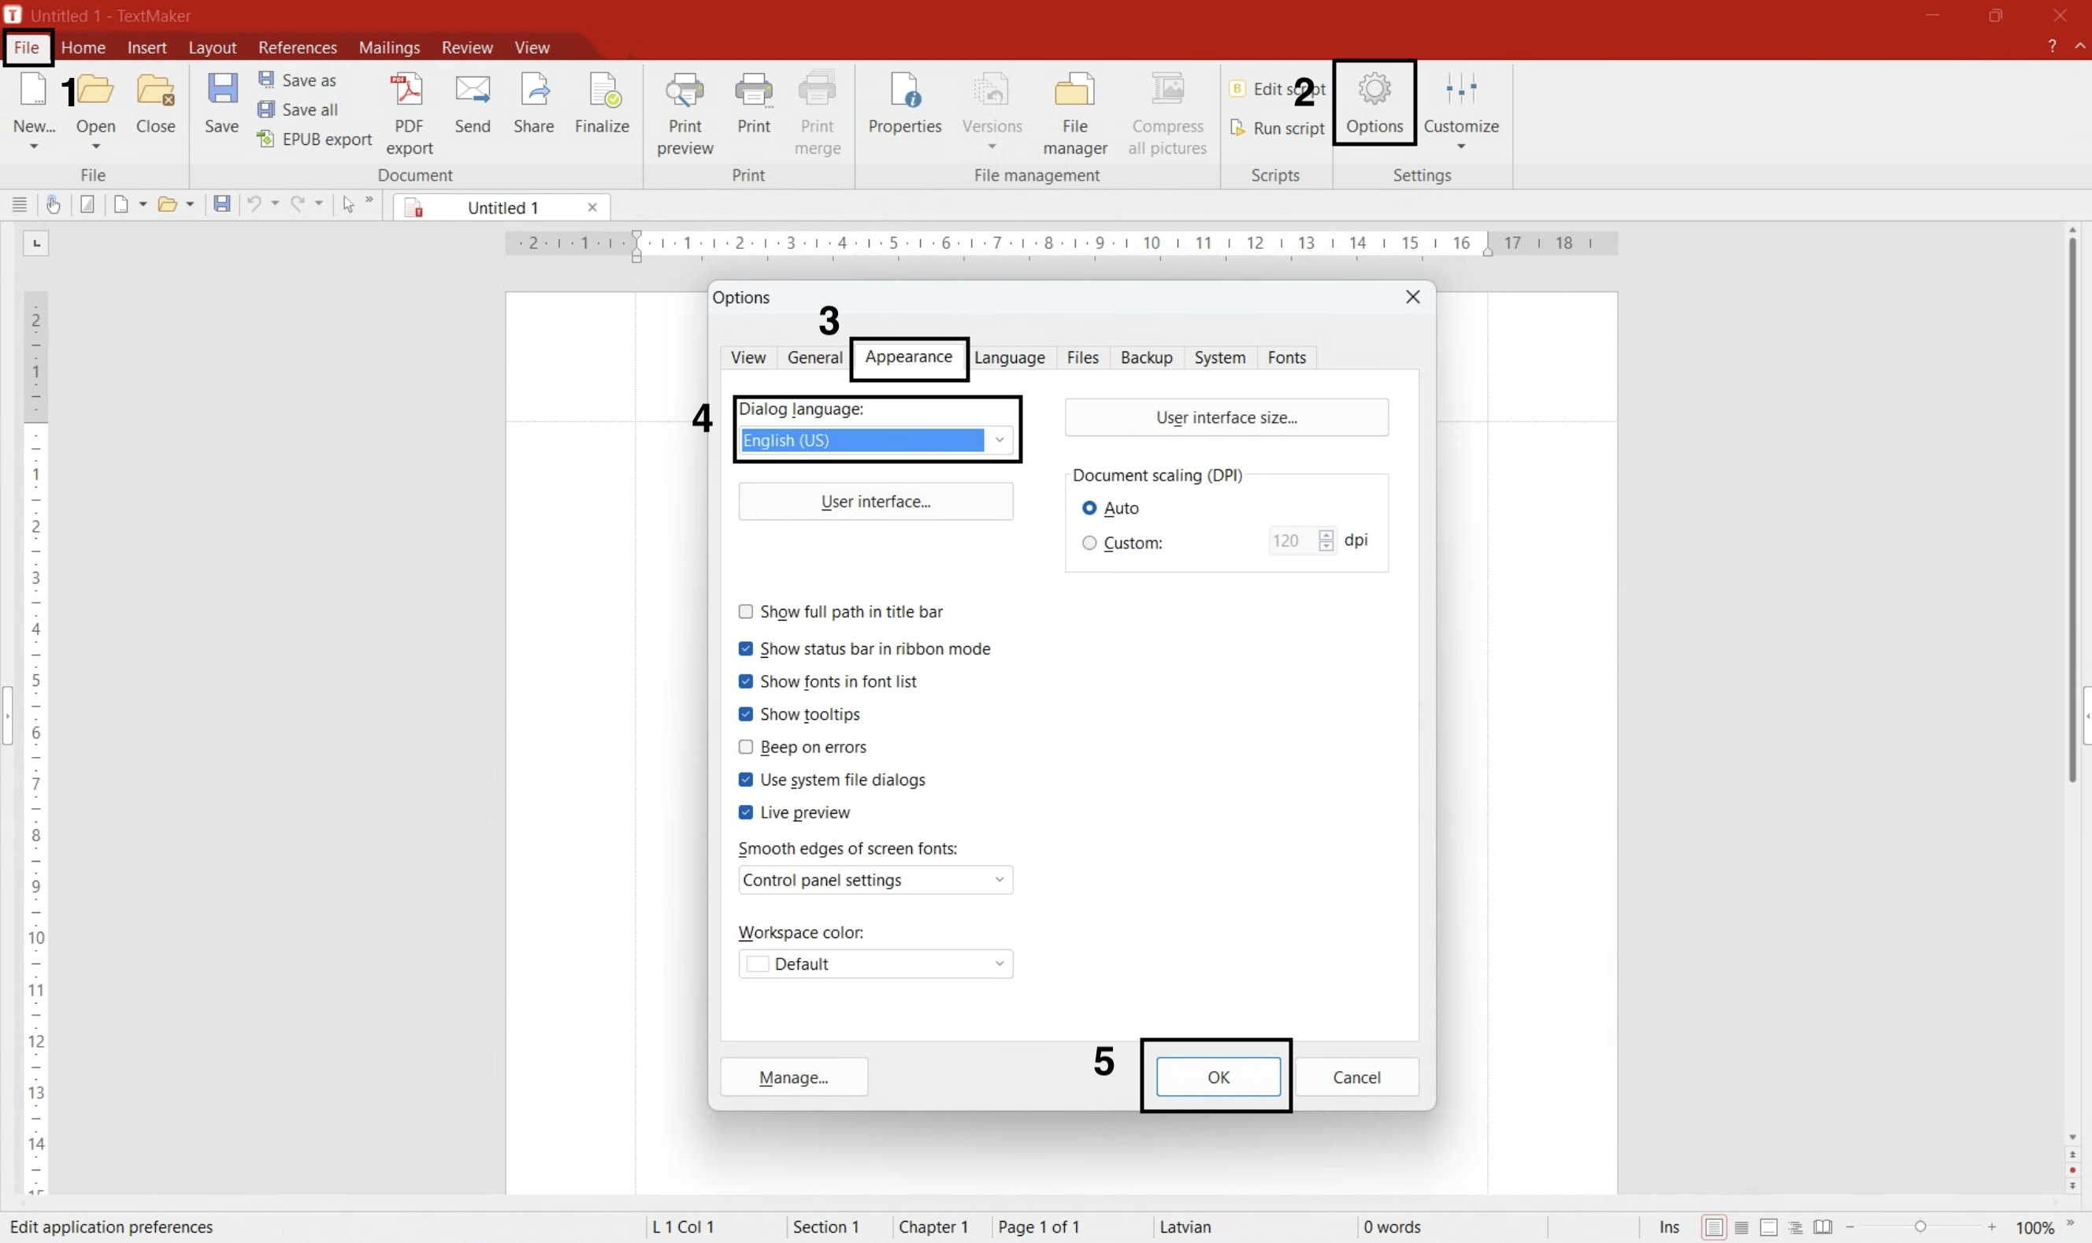The image size is (2092, 1243).
Task: Switch to the Backup tab
Action: [1146, 358]
